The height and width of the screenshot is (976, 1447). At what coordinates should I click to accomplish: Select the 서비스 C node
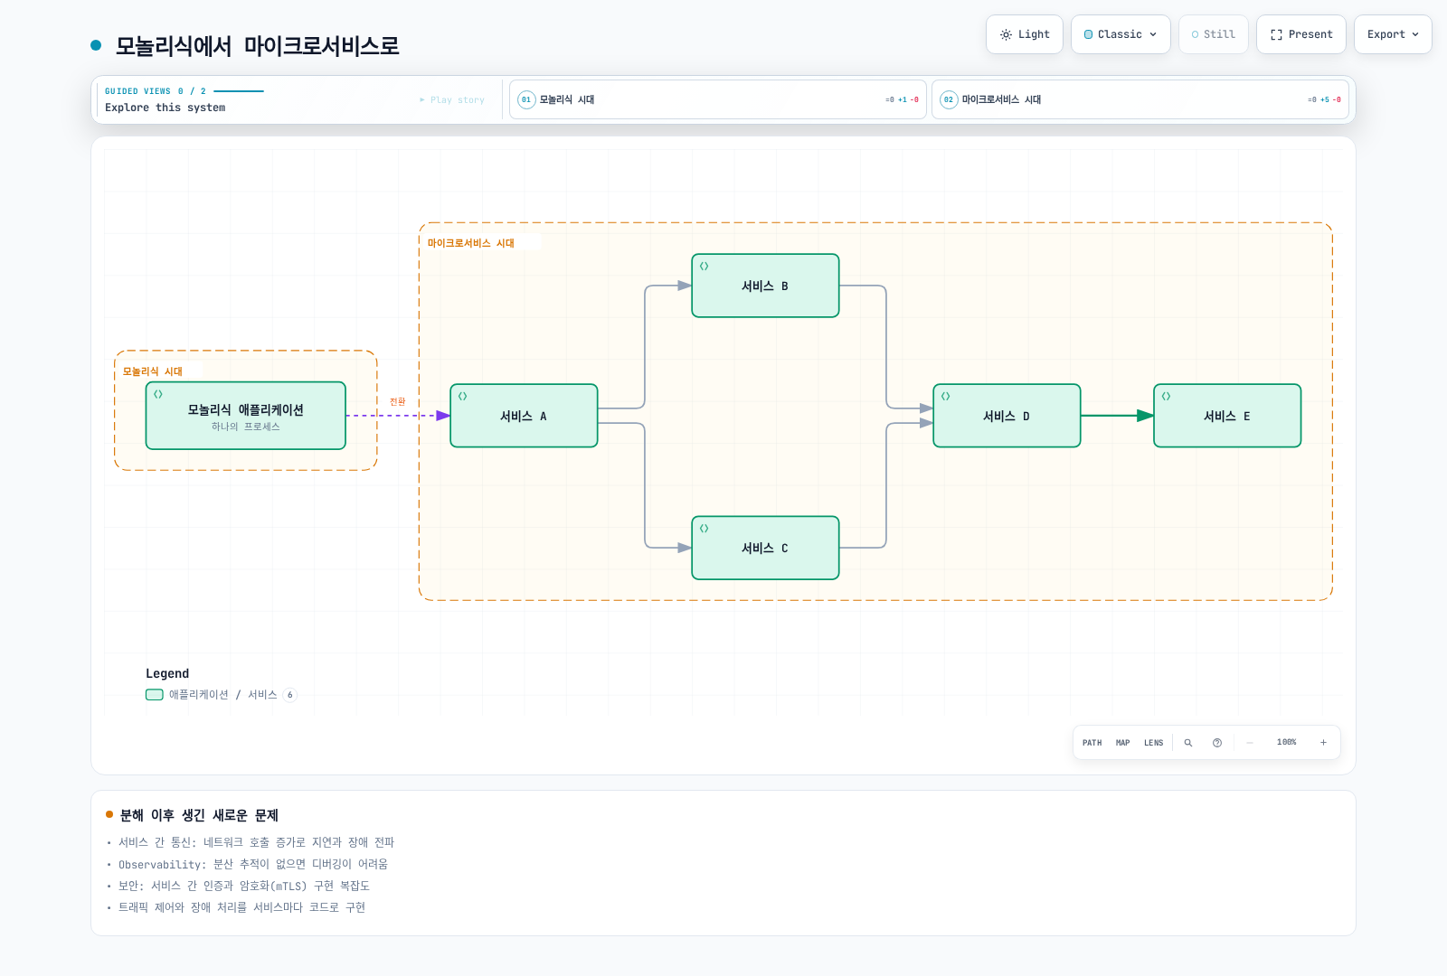pyautogui.click(x=765, y=548)
